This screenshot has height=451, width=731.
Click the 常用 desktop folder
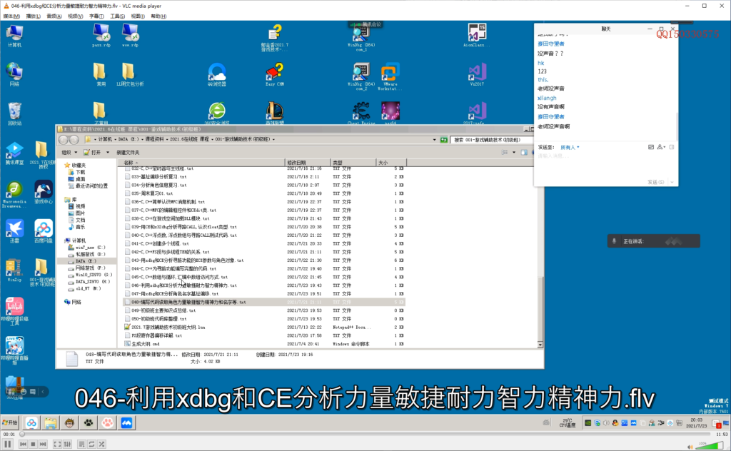click(100, 74)
